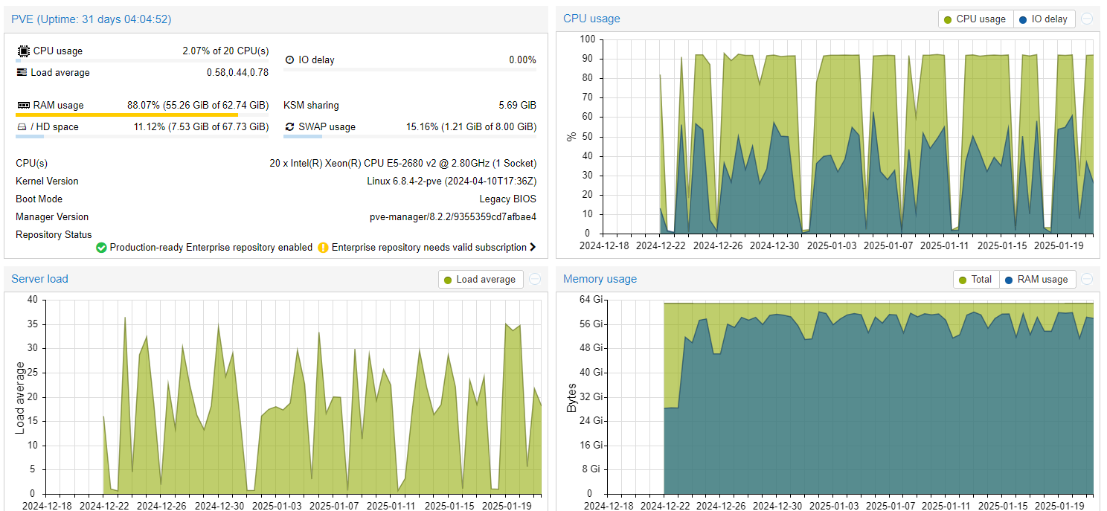Click the Memory usage chart undo-zoom button
This screenshot has width=1107, height=511.
tap(1087, 280)
